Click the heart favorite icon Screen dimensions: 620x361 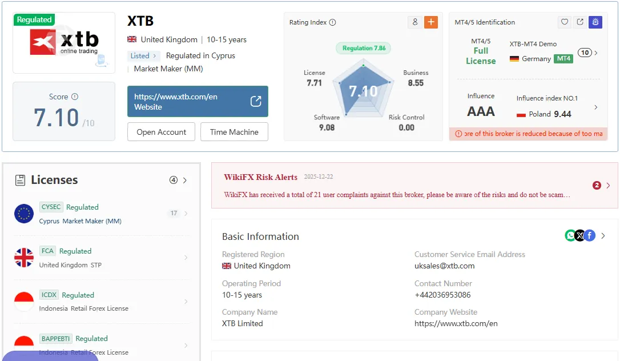(x=565, y=22)
